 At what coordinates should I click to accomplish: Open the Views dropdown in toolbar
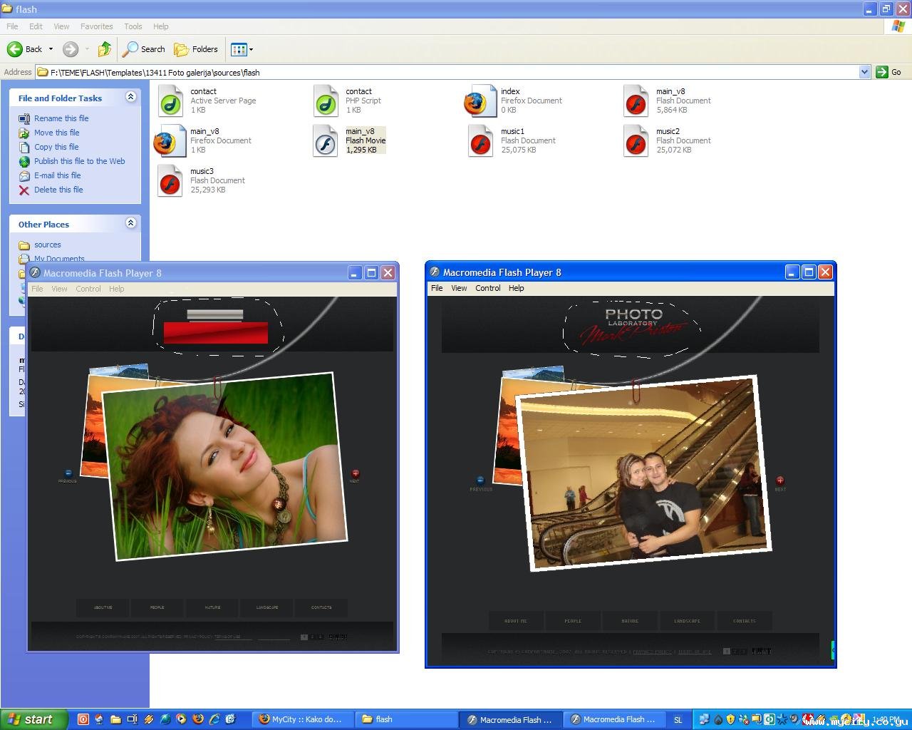(242, 49)
